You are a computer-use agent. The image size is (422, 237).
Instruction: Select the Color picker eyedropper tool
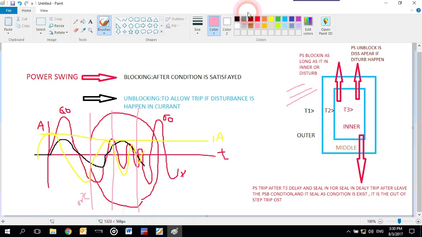[83, 30]
